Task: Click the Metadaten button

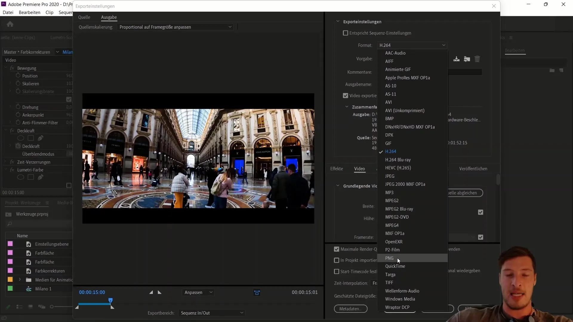Action: [x=351, y=309]
